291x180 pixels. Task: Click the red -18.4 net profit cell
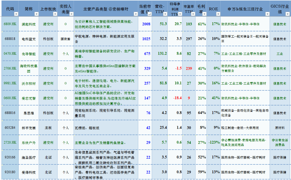[178, 98]
